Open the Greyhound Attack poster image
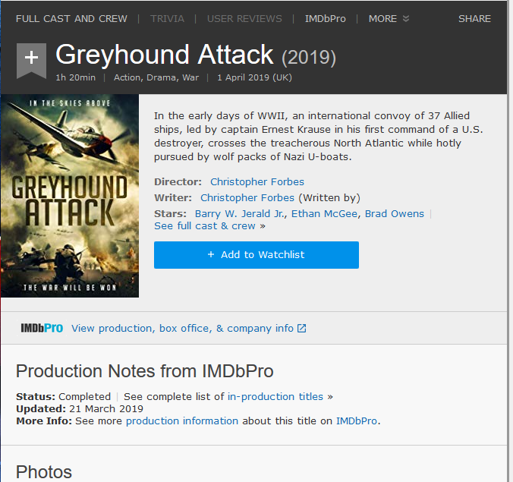The width and height of the screenshot is (513, 482). 70,196
